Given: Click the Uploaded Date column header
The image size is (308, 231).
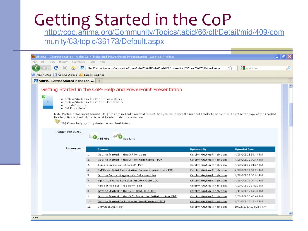Looking at the screenshot, I should [x=244, y=149].
